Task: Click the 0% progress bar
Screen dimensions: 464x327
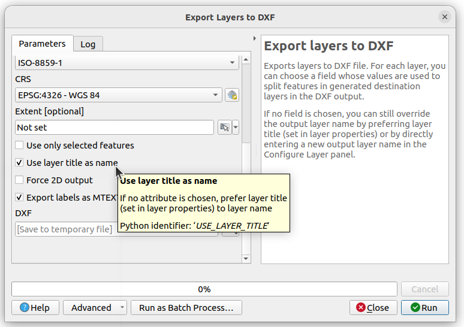Action: pos(204,289)
